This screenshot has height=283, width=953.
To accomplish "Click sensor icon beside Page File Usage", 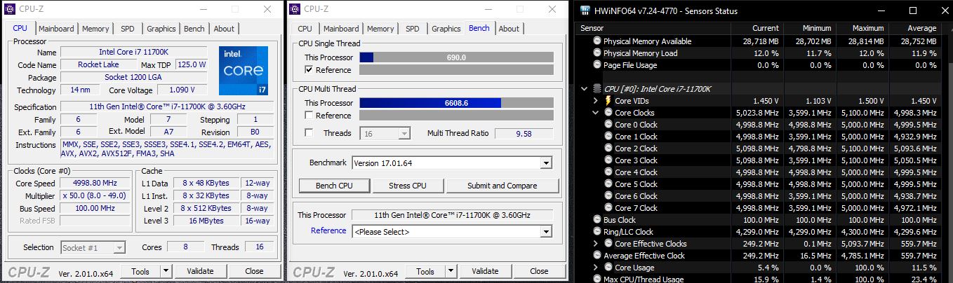I will 597,65.
